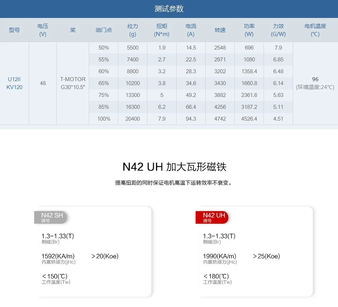Select the 6.2 torque value

[162, 107]
